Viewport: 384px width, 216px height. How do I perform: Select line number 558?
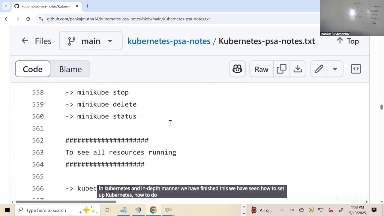[x=38, y=92]
